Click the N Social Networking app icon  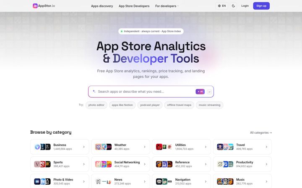tap(98, 164)
